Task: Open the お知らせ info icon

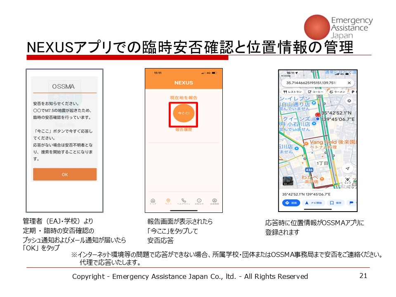Action: [199, 200]
